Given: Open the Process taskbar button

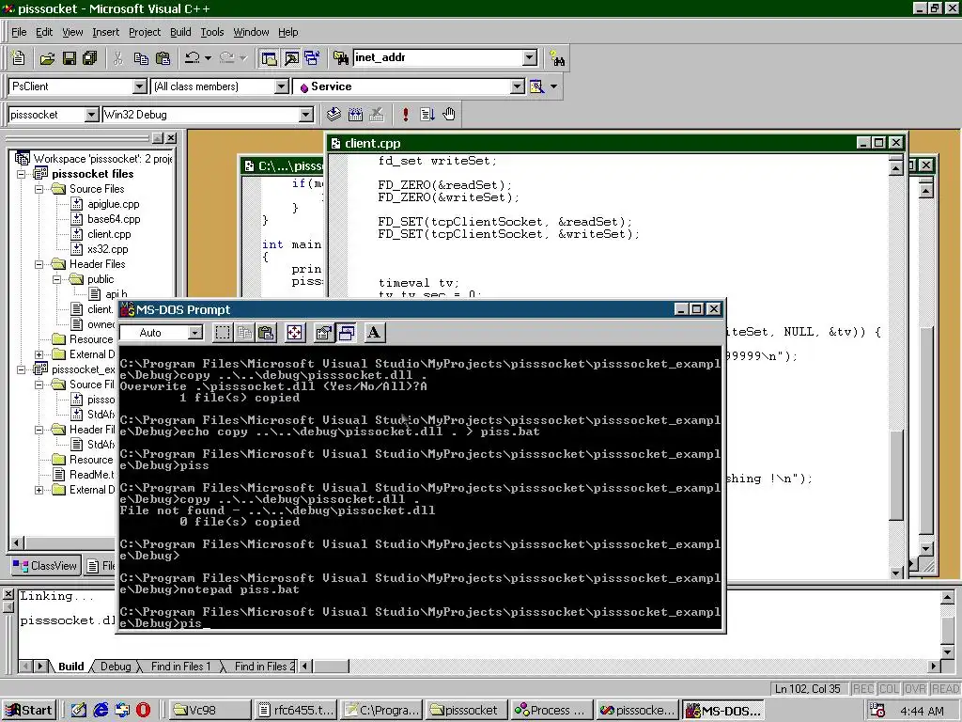Looking at the screenshot, I should tap(551, 711).
